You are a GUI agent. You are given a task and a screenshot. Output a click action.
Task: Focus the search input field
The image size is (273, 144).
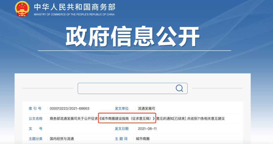pyautogui.click(x=132, y=88)
